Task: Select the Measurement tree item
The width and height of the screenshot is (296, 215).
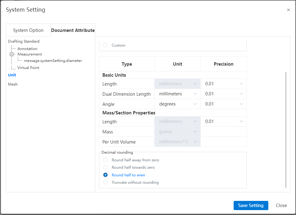Action: (30, 54)
